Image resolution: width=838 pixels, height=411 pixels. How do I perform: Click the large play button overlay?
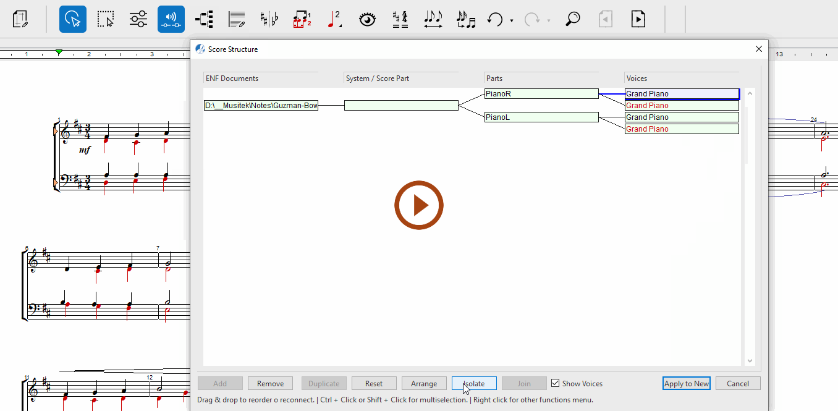[419, 205]
